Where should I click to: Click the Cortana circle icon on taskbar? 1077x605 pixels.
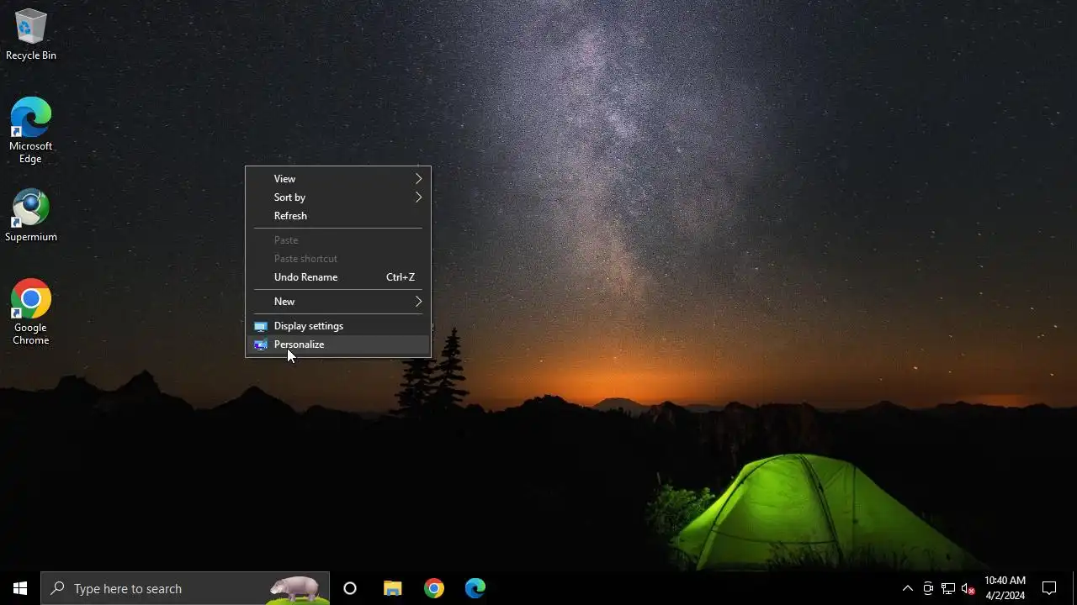350,588
